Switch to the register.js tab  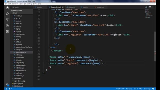click(x=72, y=7)
